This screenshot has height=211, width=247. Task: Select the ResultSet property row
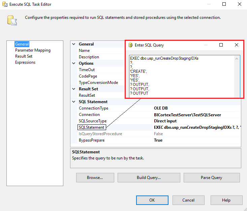[x=101, y=95]
